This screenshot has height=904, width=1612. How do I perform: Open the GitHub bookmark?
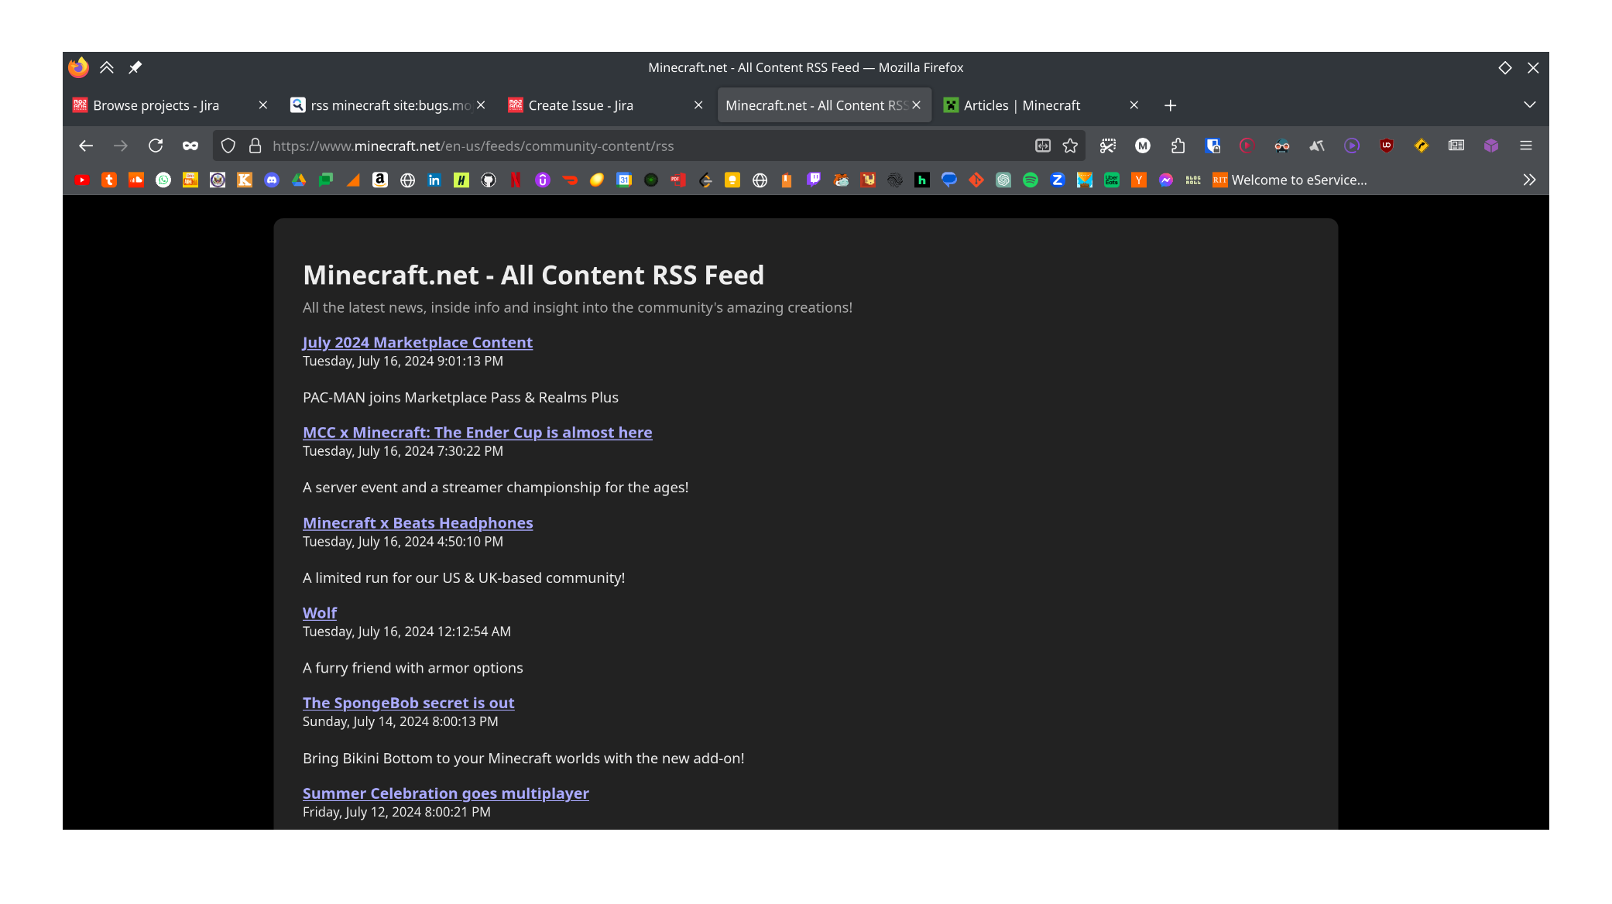tap(489, 180)
